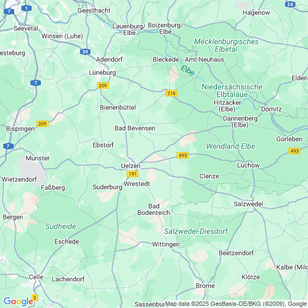Select the Uelzen city label
This screenshot has height=308, width=308.
pos(131,166)
